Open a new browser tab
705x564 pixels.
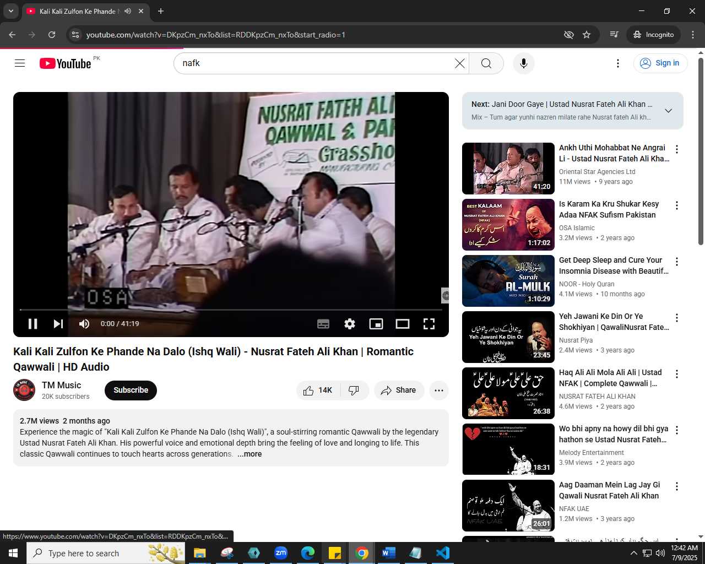(161, 11)
